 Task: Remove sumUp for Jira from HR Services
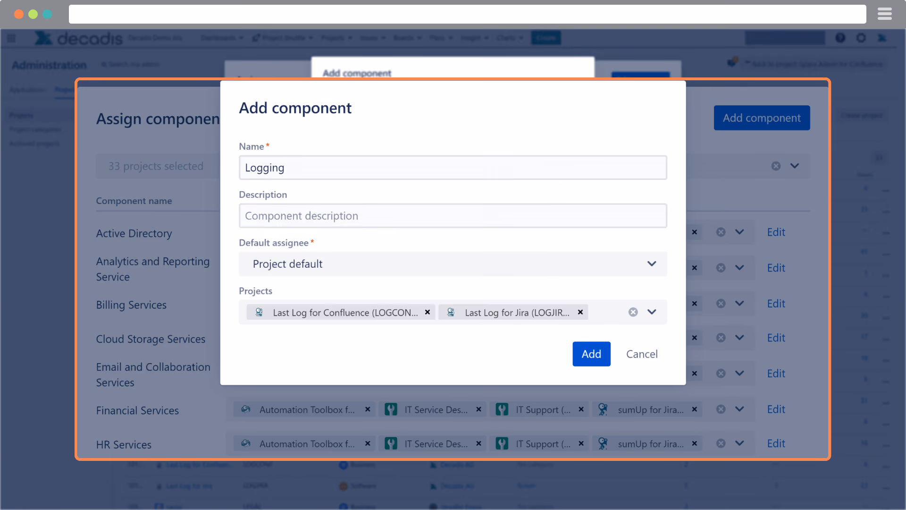[x=695, y=443]
